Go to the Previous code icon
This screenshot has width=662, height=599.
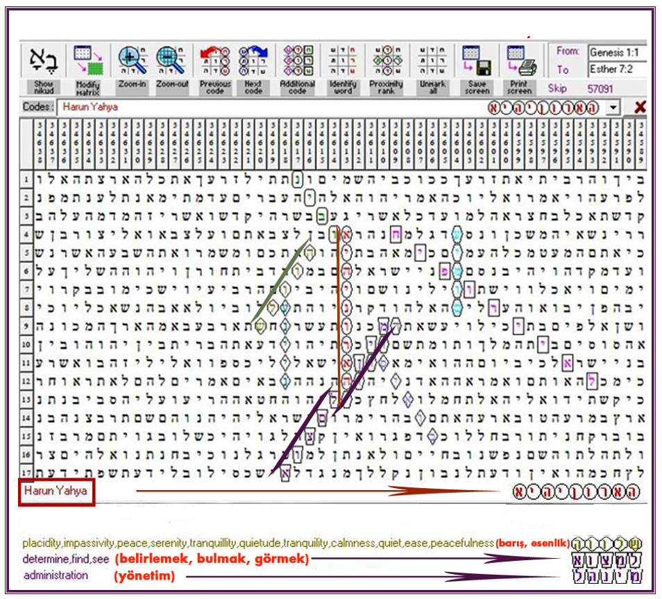click(214, 60)
